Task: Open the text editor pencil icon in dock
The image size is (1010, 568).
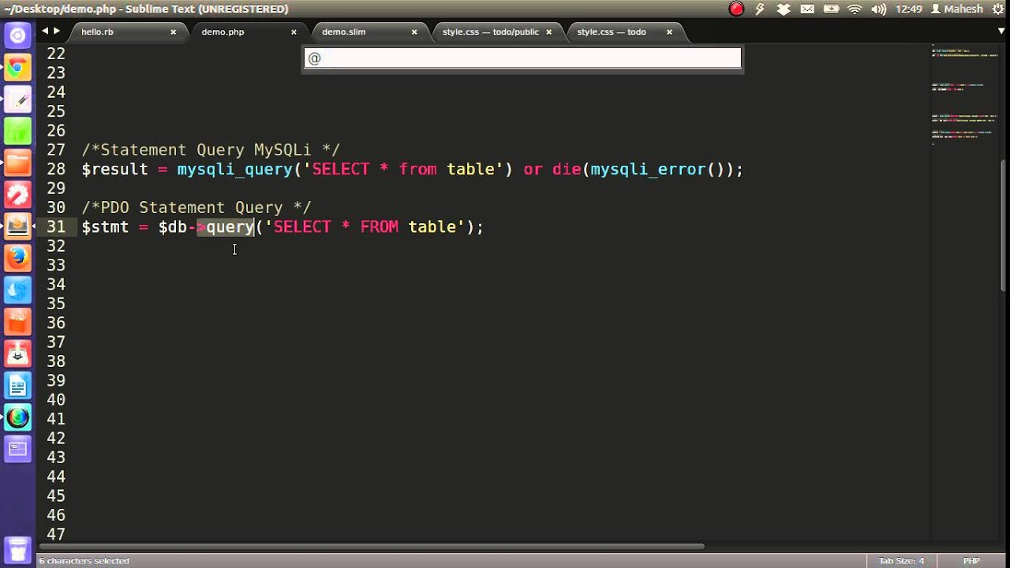Action: coord(17,100)
